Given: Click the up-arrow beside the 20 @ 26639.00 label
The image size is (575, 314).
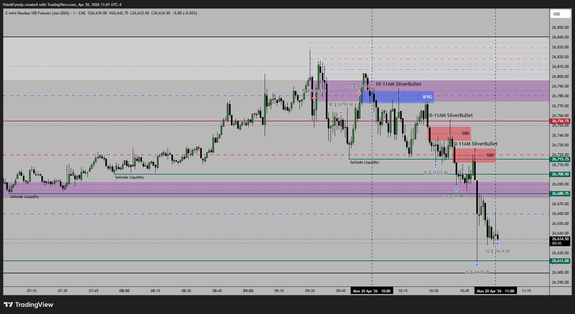Looking at the screenshot, I should tap(497, 244).
